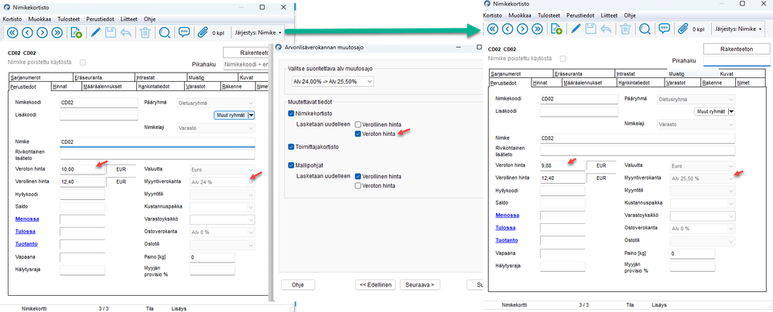Click Seuraava > button in VAT dialog
The height and width of the screenshot is (312, 773).
click(x=420, y=284)
